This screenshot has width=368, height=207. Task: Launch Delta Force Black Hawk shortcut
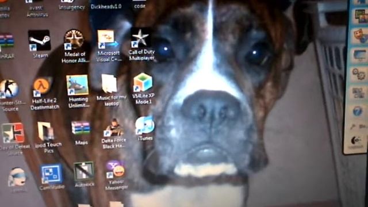pyautogui.click(x=114, y=128)
